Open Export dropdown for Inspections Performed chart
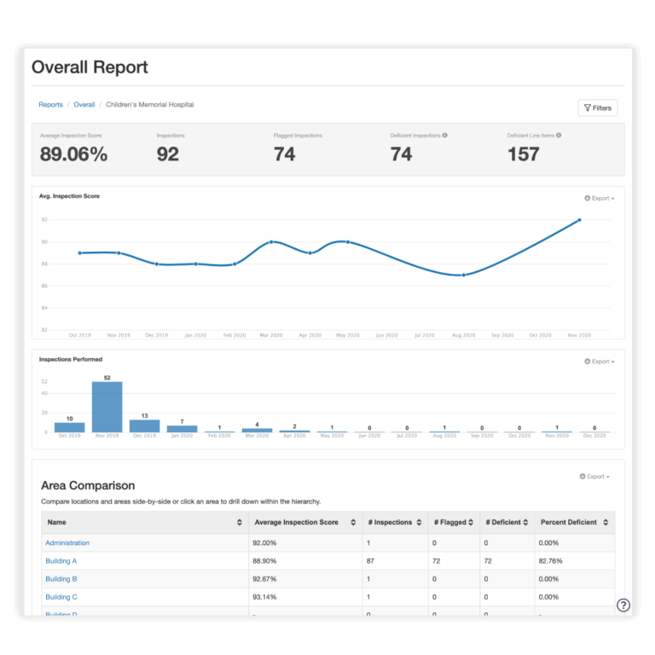 599,362
